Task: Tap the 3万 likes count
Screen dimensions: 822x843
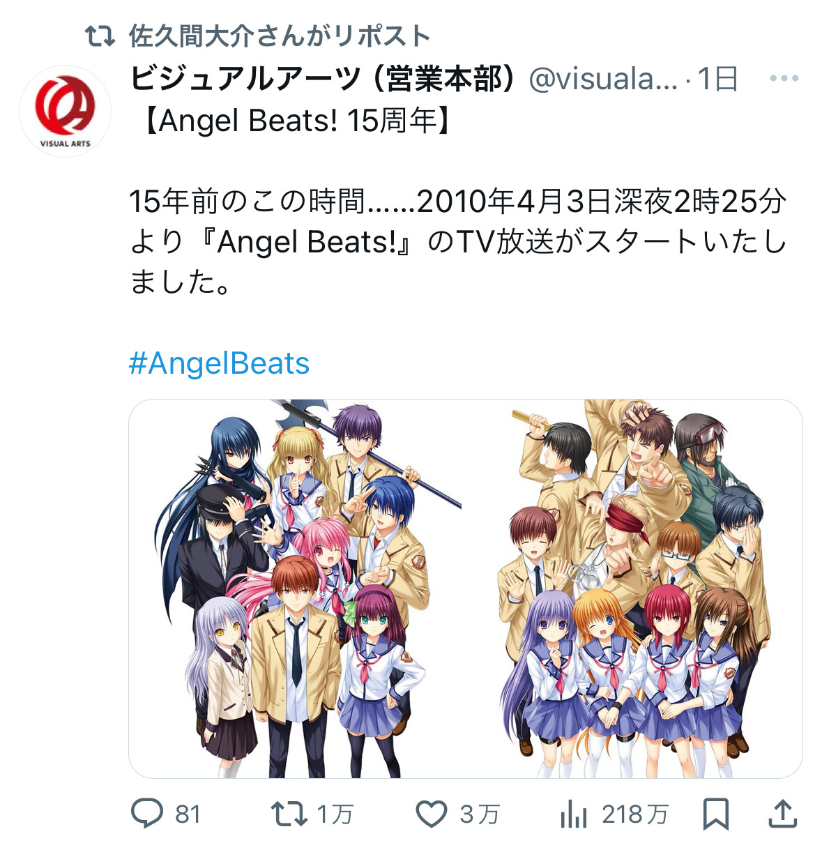Action: point(480,814)
